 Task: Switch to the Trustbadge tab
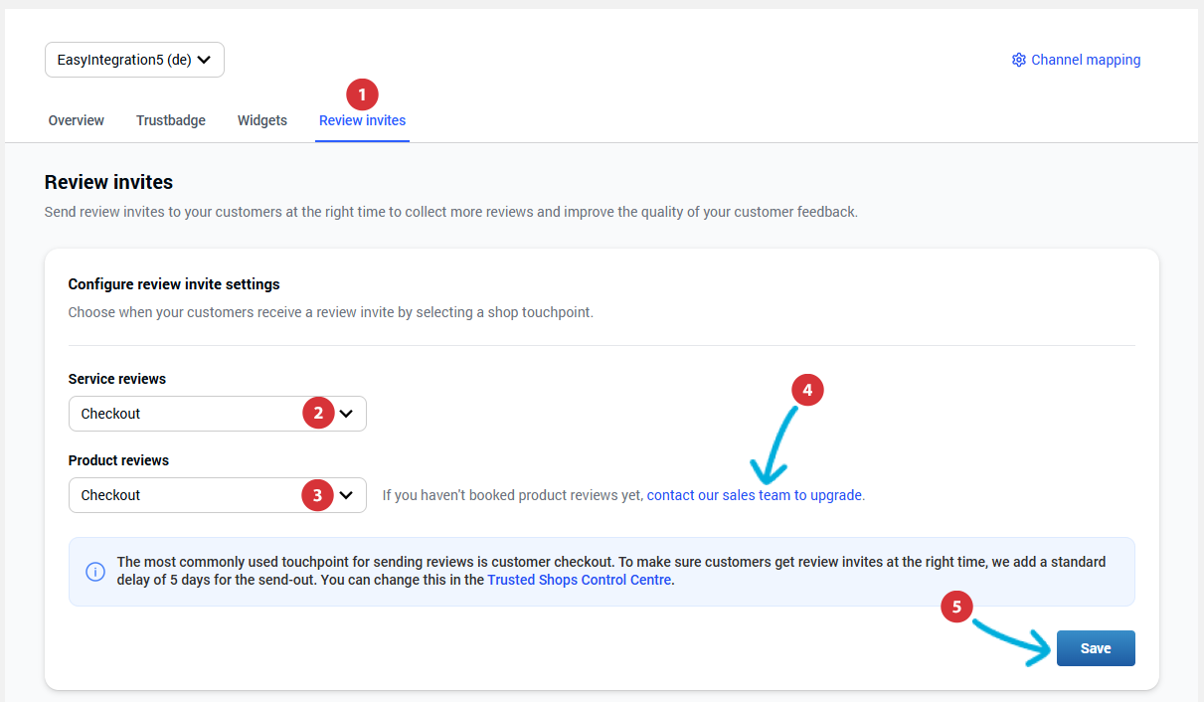(170, 119)
